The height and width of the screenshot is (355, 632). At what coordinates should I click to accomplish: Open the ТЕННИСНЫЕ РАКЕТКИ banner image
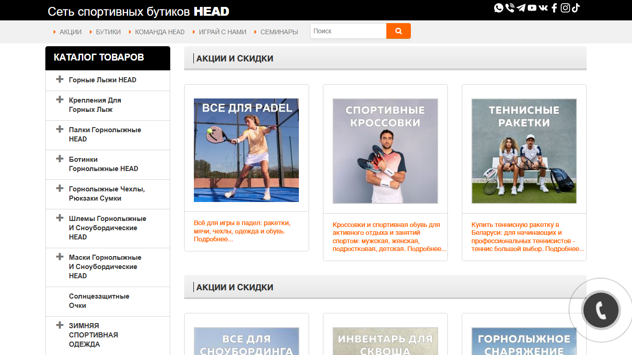[524, 151]
